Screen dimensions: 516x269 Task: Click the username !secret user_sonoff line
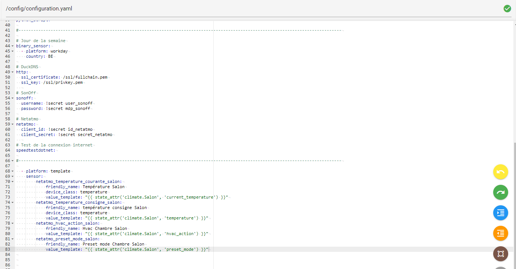pos(57,103)
